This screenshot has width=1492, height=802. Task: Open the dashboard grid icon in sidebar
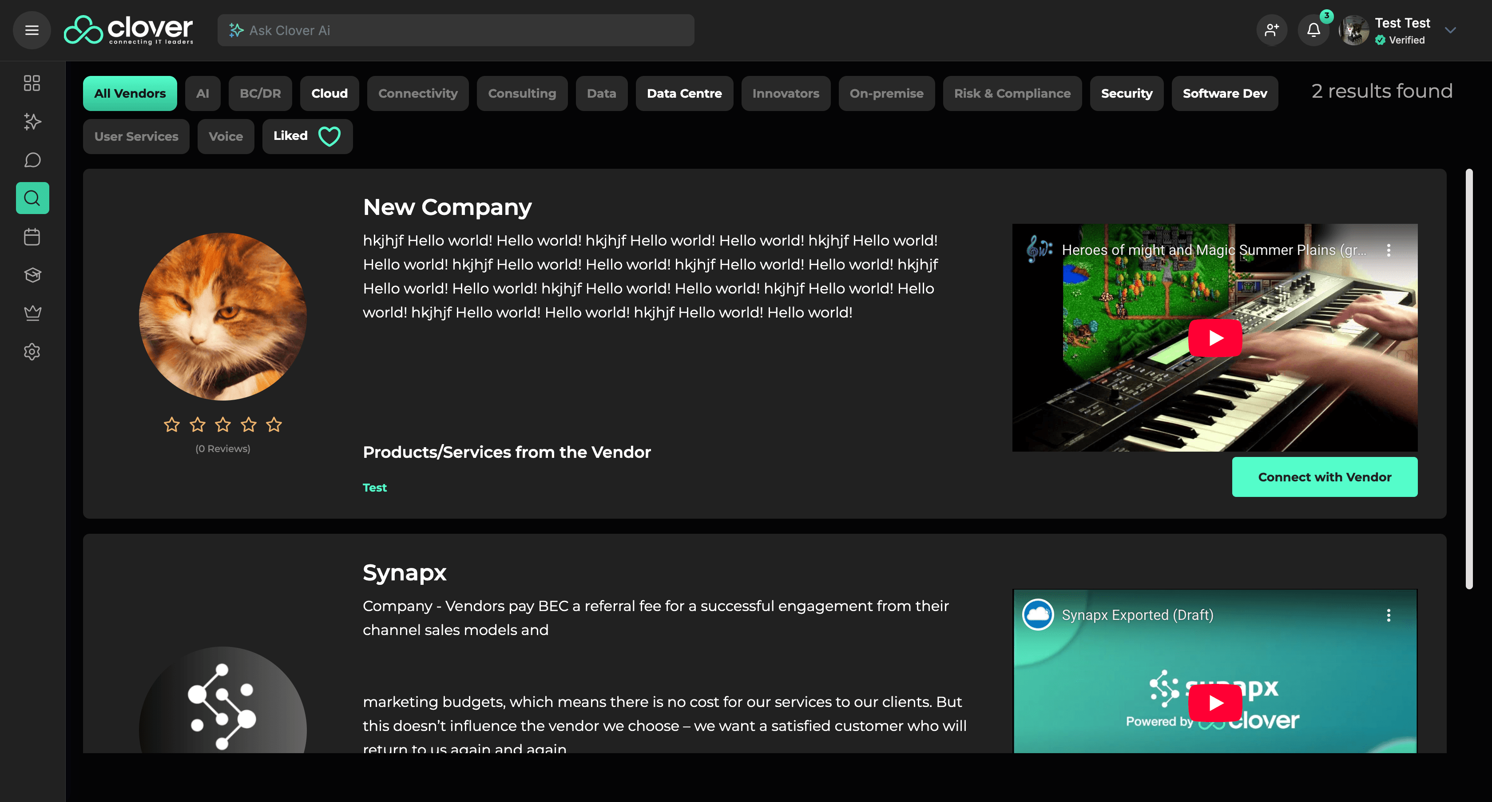(x=32, y=83)
